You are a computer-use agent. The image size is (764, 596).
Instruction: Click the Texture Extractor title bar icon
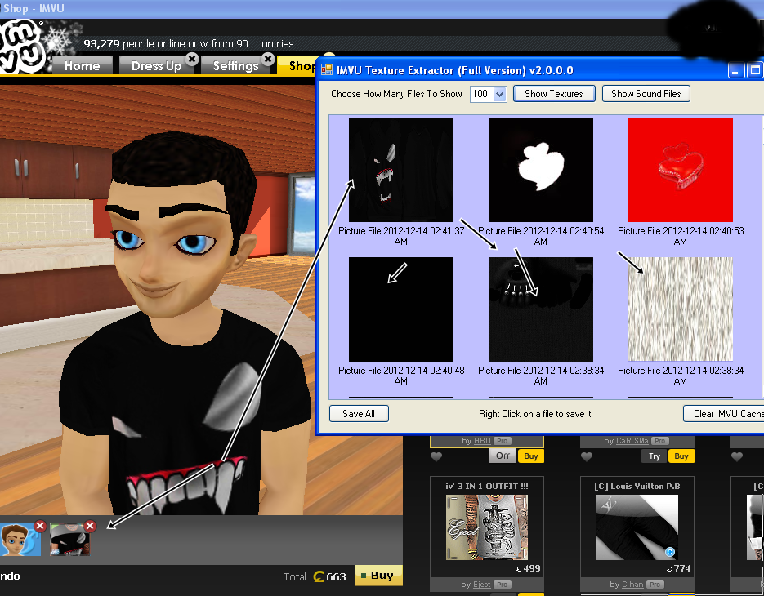point(325,70)
